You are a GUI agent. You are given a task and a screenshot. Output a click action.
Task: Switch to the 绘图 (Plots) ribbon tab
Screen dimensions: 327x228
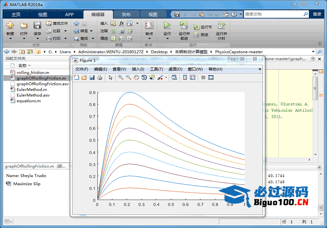(43, 15)
